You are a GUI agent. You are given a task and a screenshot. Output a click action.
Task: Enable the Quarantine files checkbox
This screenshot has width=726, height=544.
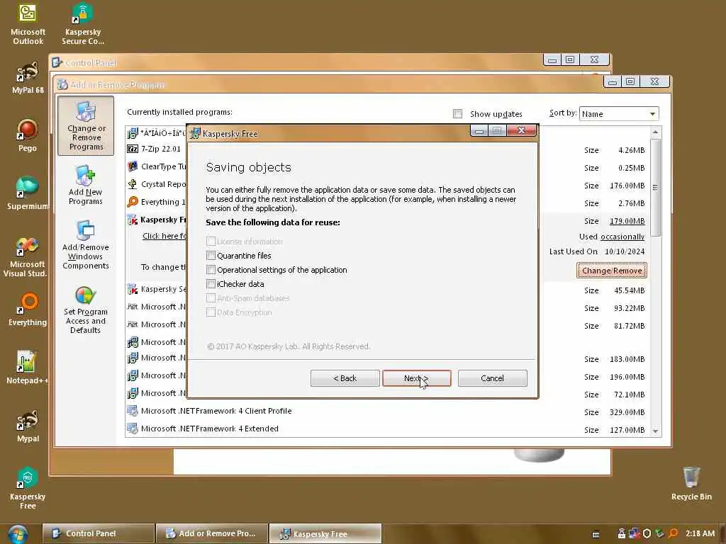point(211,255)
